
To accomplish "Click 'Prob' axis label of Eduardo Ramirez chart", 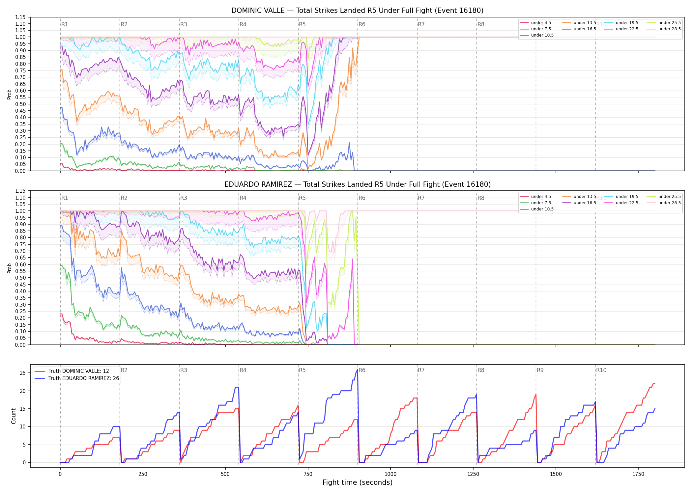I will pos(10,268).
